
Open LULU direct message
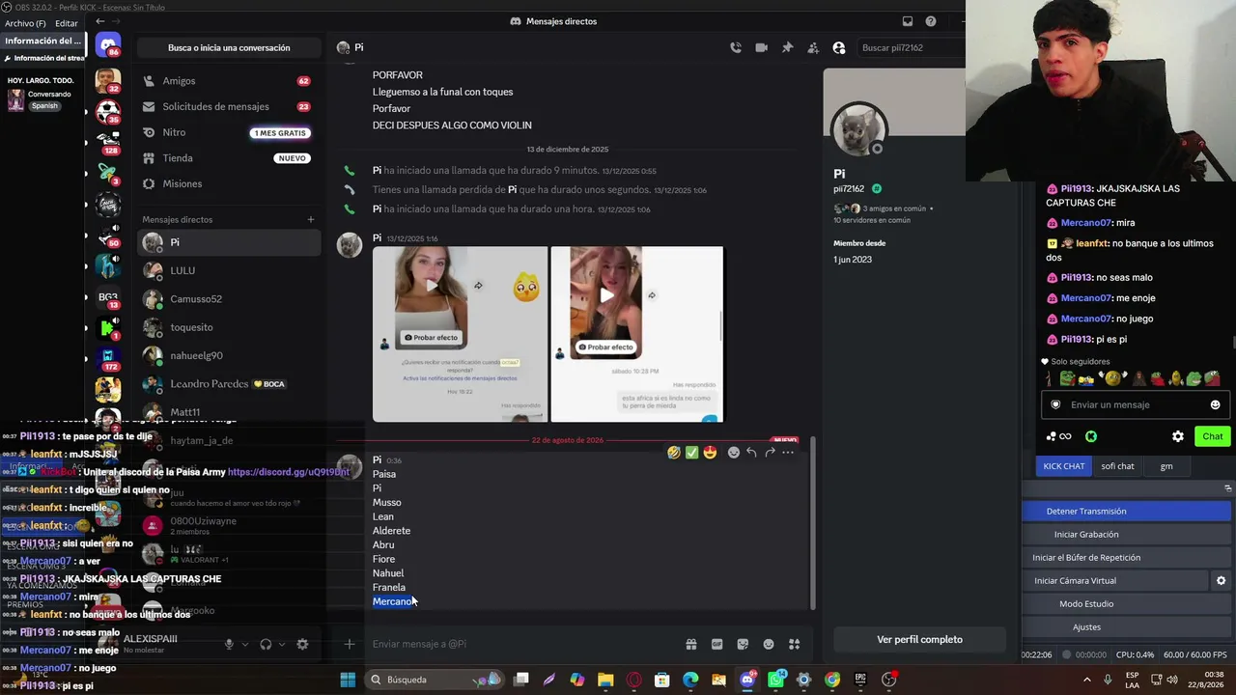[229, 270]
